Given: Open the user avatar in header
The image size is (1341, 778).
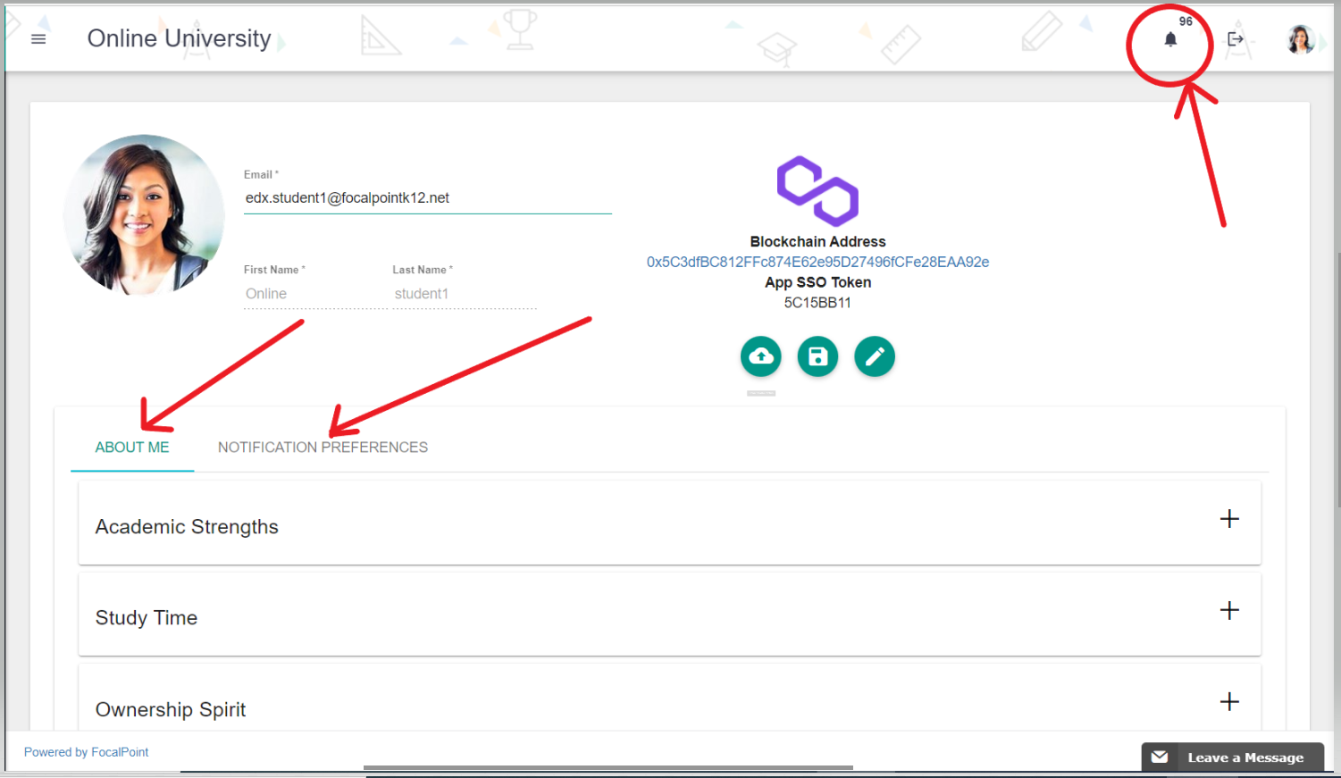Looking at the screenshot, I should (1300, 39).
